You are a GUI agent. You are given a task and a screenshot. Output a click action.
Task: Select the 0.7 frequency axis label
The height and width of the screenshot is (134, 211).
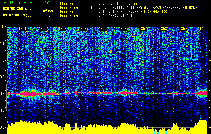pos(3,111)
